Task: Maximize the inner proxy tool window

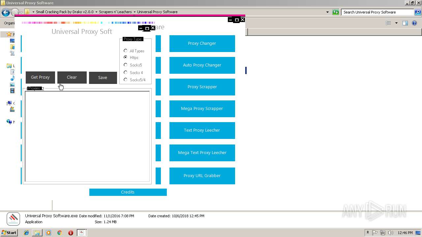Action: (x=147, y=28)
